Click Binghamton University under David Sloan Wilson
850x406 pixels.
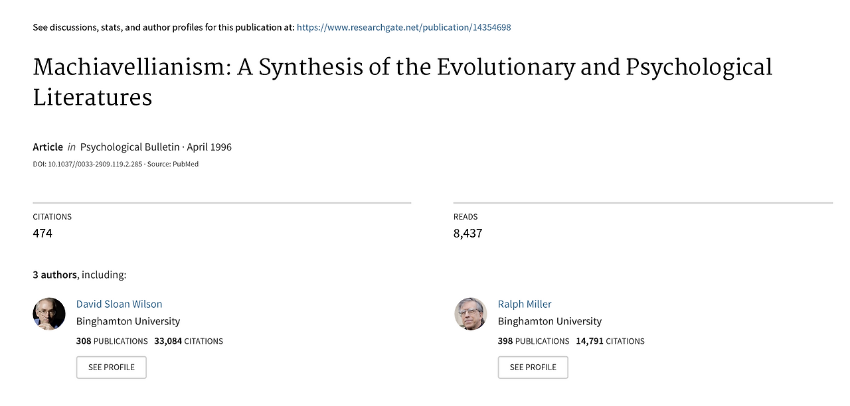click(128, 321)
